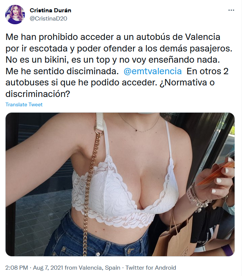Click Translate Tweet

[x=24, y=104]
